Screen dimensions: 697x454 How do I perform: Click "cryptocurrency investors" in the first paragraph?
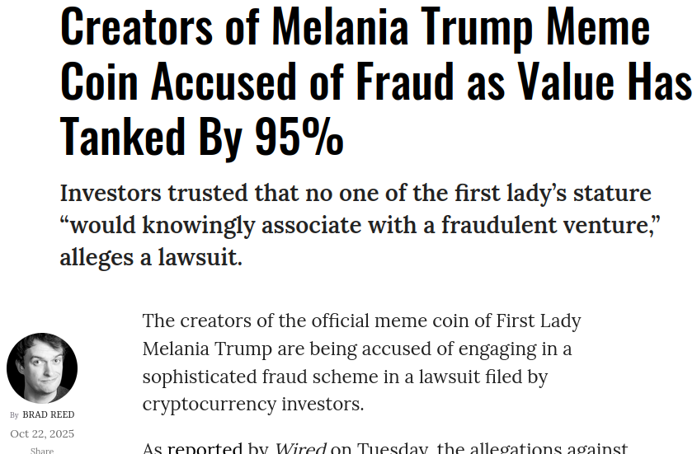[x=252, y=405]
